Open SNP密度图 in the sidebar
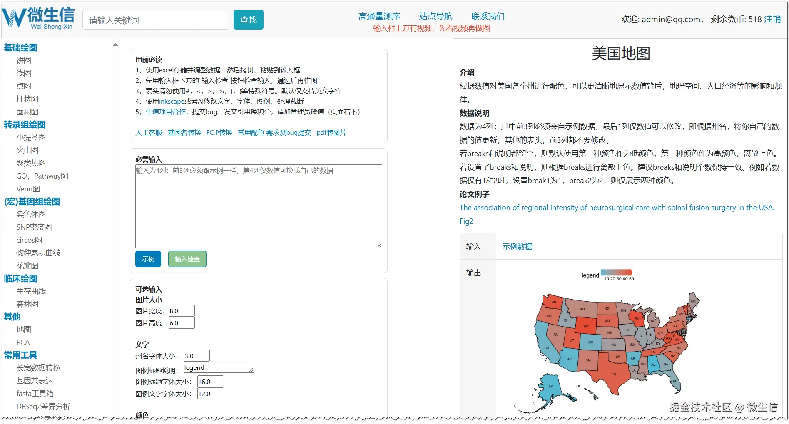The image size is (789, 424). 34,227
